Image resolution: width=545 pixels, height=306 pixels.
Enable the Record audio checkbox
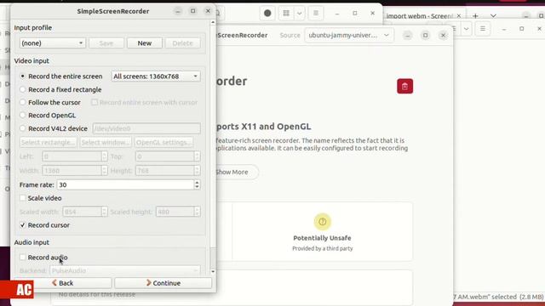[x=23, y=258]
